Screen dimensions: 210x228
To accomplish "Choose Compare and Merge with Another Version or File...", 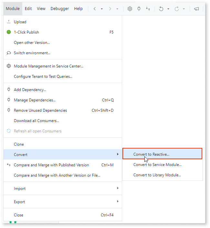I will [x=63, y=175].
